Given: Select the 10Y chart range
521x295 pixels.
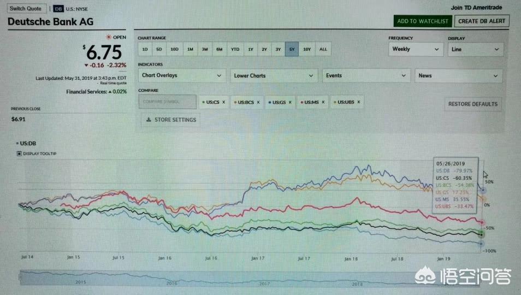Looking at the screenshot, I should 307,49.
